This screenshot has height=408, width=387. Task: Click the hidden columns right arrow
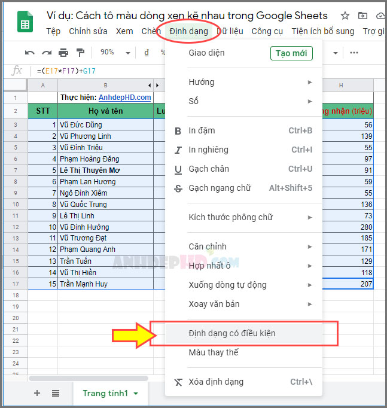pyautogui.click(x=157, y=86)
